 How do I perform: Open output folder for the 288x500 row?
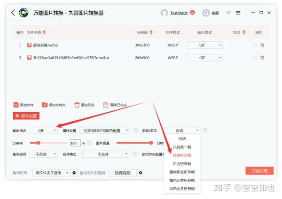pos(255,58)
